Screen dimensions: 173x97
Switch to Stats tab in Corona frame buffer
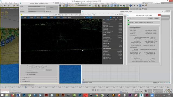pos(108,20)
